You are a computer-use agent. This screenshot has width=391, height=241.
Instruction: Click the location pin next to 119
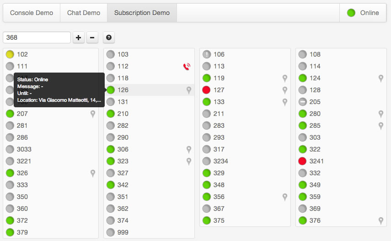tap(285, 79)
